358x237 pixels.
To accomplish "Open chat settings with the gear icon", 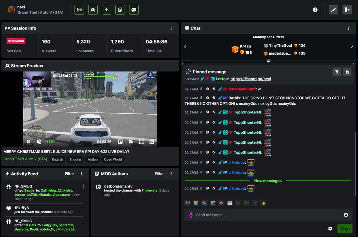I will pos(330,229).
